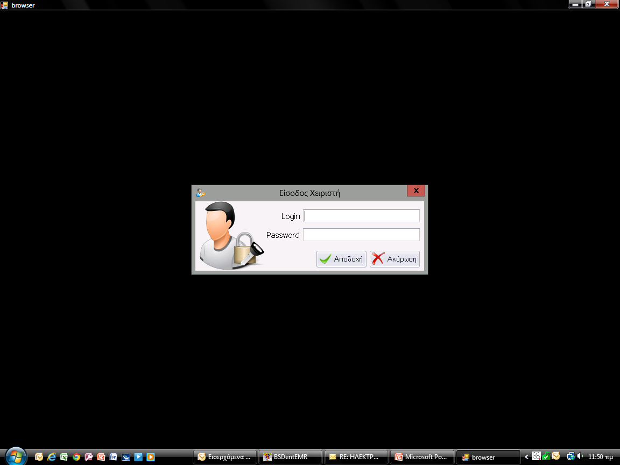Screen dimensions: 620x465
Task: Click the Outlook icon in system tray
Action: coord(556,456)
